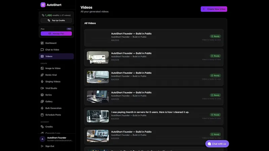
Task: Open thumbnail of 8/3/2026 Build in Public video
Action: (x=98, y=97)
